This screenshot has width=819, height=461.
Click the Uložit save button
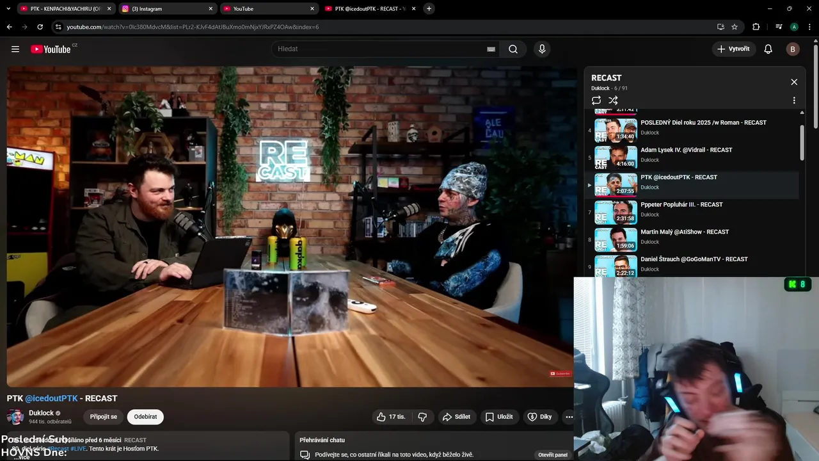point(498,417)
